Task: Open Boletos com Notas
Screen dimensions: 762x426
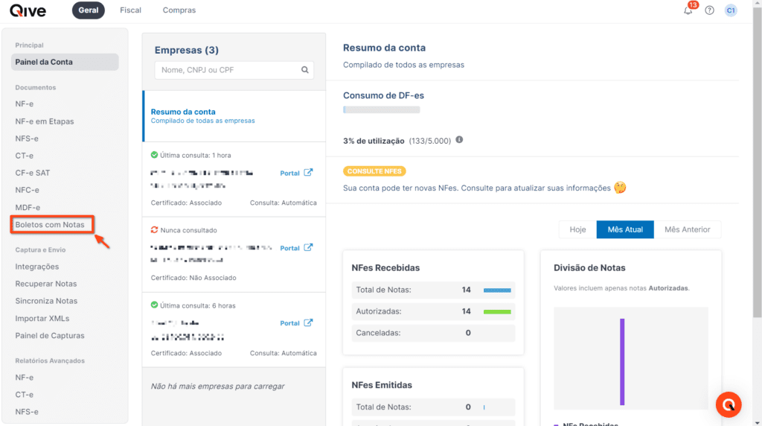Action: (x=50, y=225)
